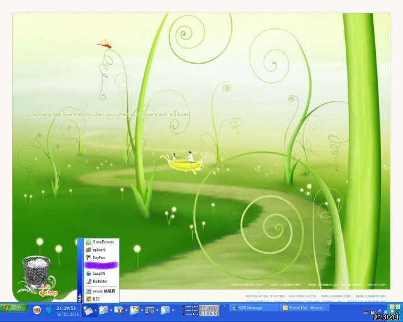The height and width of the screenshot is (322, 403).
Task: Click the 21:29:53 clock display
Action: (x=66, y=308)
